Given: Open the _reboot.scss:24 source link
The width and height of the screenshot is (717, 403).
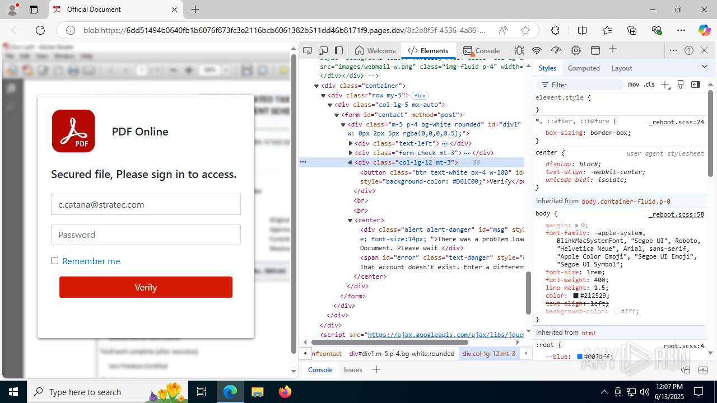Looking at the screenshot, I should (x=676, y=122).
